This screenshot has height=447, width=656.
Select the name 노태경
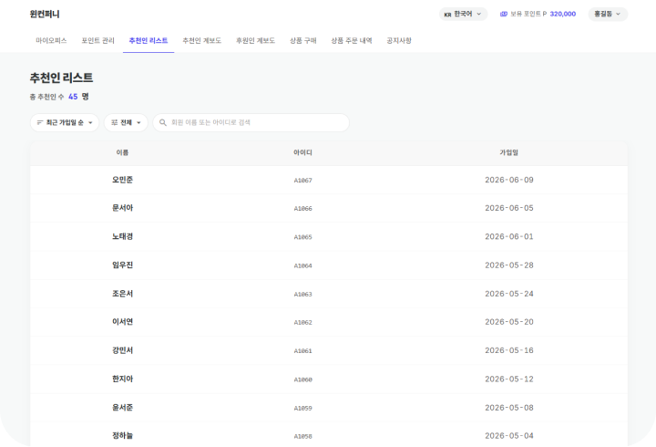(122, 236)
